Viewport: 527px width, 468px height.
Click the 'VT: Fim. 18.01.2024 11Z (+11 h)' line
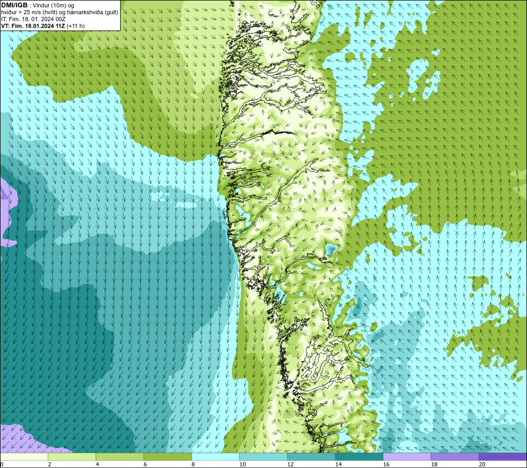(x=43, y=26)
